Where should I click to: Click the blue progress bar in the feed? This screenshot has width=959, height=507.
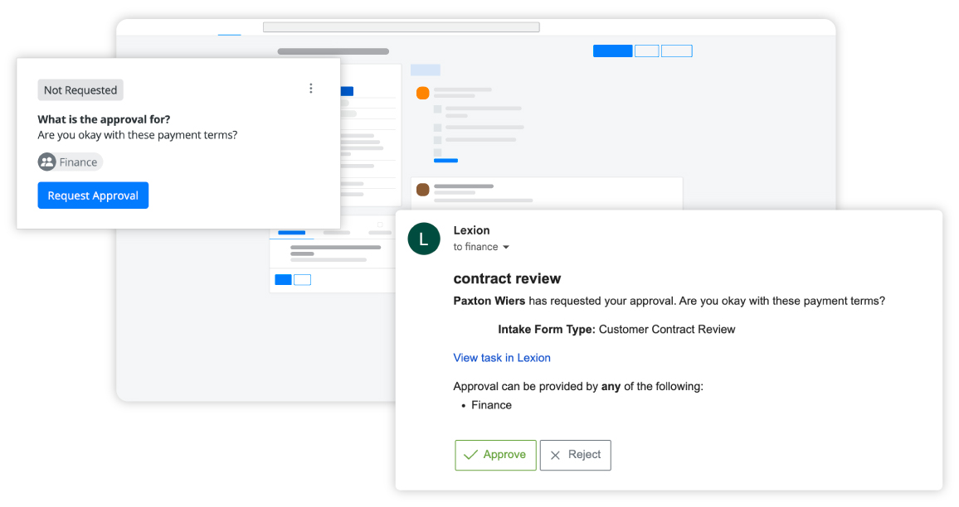click(x=445, y=161)
